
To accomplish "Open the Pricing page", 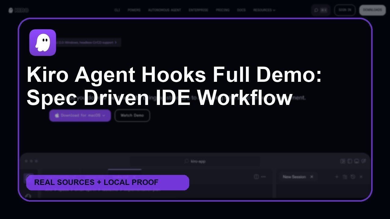I will [223, 10].
